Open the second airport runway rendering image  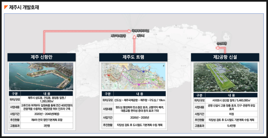tap(225, 77)
